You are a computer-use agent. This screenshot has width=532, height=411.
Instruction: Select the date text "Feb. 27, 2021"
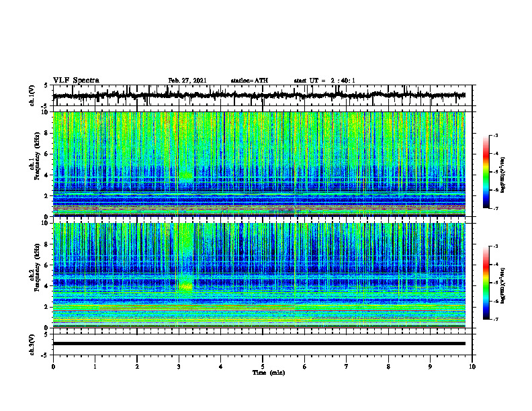pyautogui.click(x=187, y=81)
